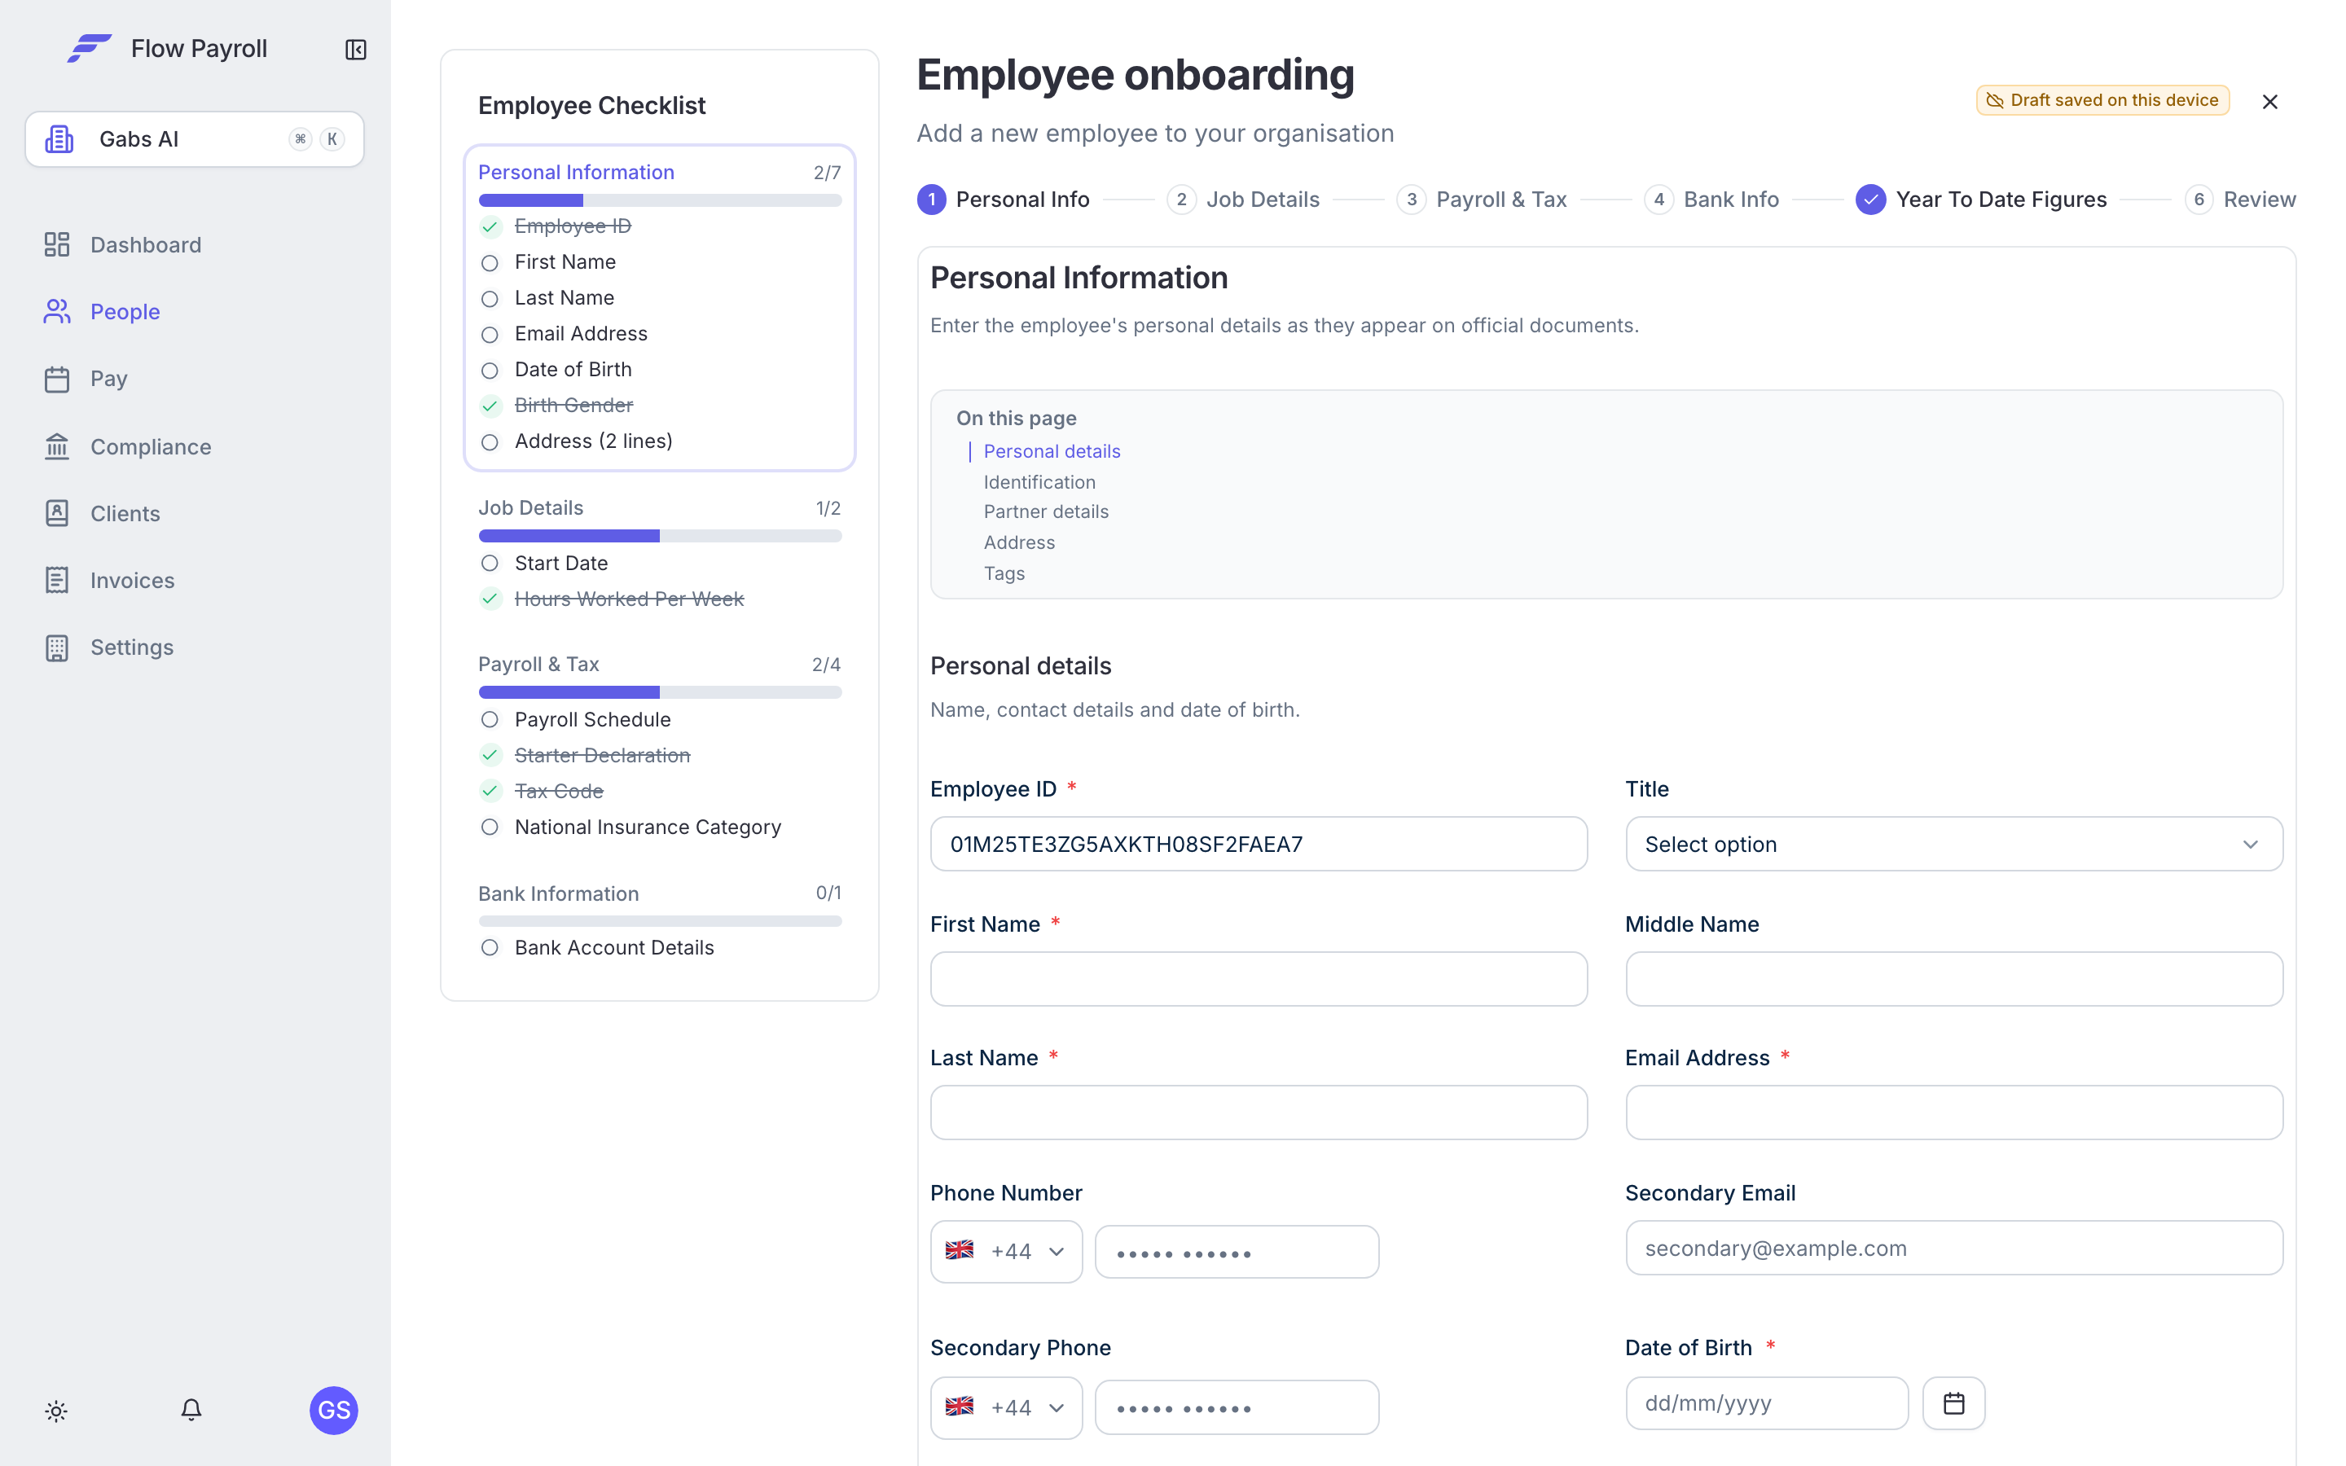Click the Gabs AI building icon
Viewport: 2346px width, 1466px height.
59,138
